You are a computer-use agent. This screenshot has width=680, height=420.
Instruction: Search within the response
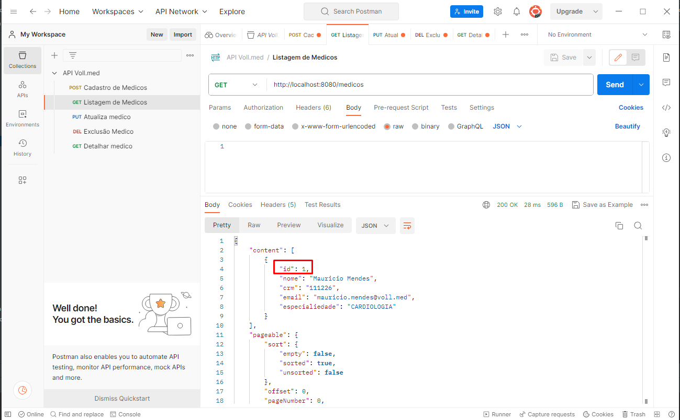(x=638, y=226)
